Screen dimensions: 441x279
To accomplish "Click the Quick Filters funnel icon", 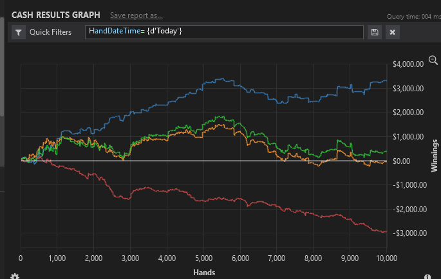I will (x=19, y=32).
